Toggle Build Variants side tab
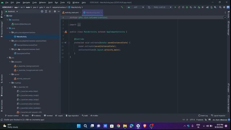 pyautogui.click(x=2, y=105)
